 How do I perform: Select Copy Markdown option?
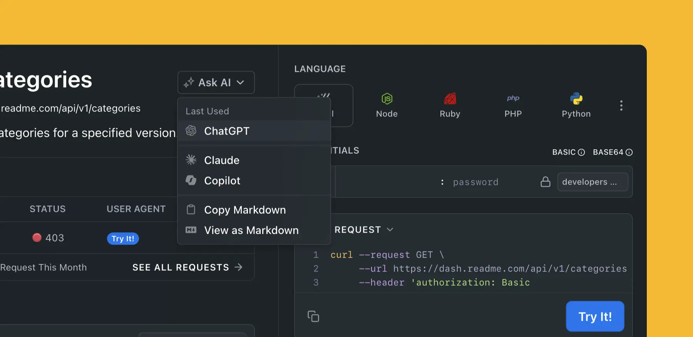point(254,210)
